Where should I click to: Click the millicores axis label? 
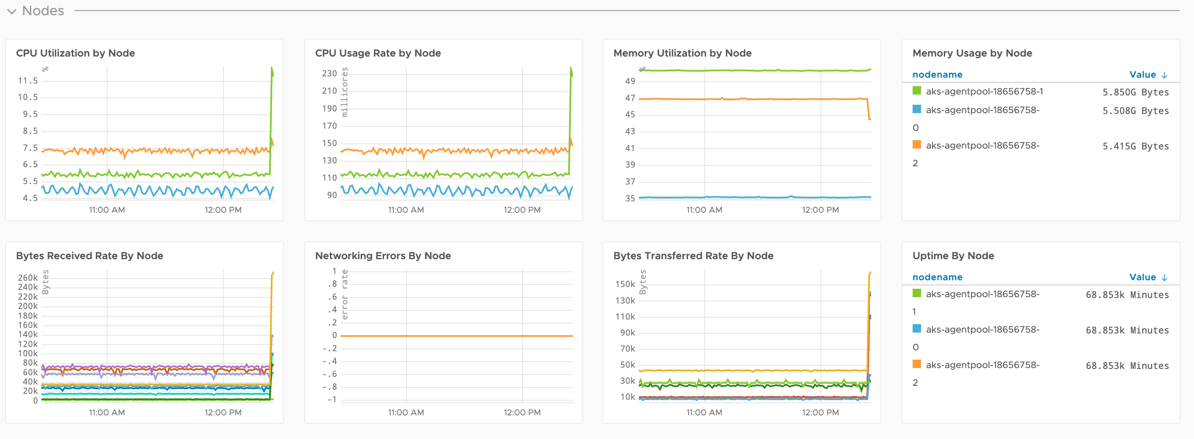pos(344,92)
